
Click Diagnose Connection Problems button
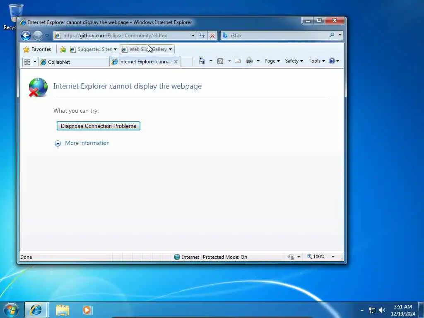[x=99, y=126]
